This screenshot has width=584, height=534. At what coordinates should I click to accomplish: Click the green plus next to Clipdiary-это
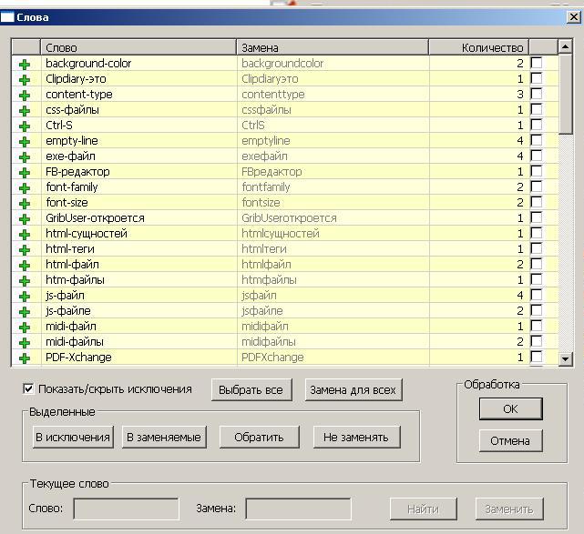pos(25,80)
